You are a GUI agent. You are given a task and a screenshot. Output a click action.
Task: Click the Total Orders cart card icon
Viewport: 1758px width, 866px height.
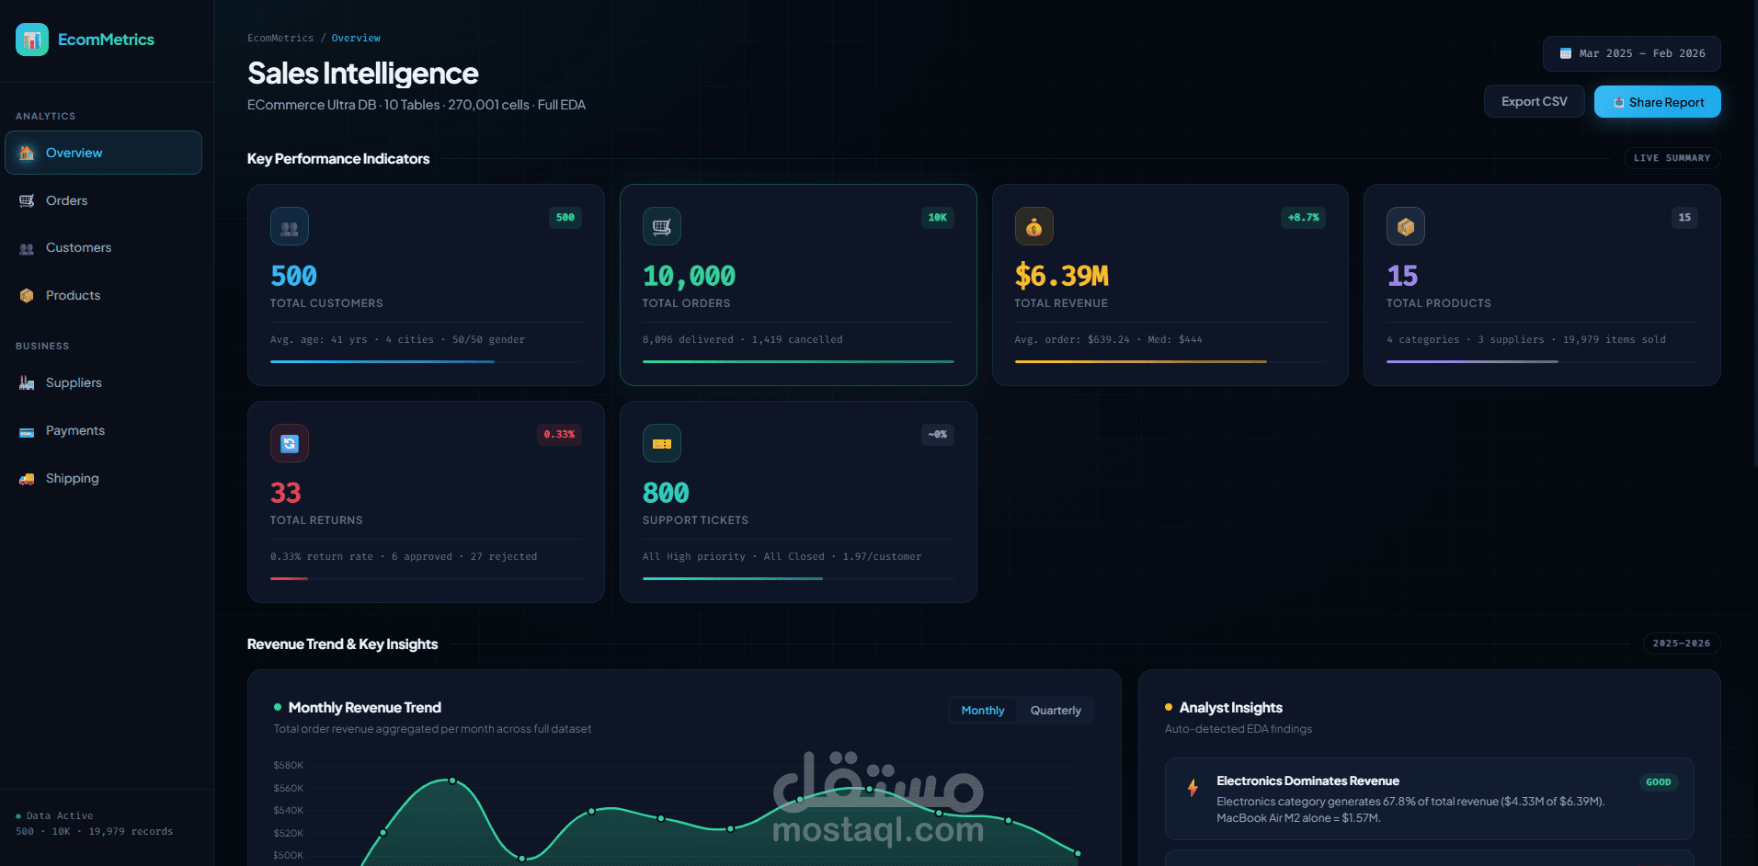coord(662,227)
